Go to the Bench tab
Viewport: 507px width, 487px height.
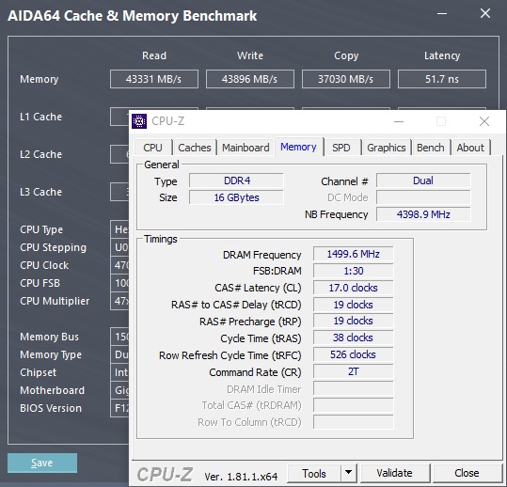pyautogui.click(x=431, y=148)
